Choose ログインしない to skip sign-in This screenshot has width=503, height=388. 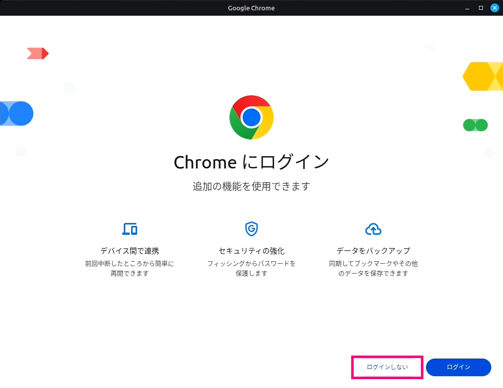coord(387,367)
